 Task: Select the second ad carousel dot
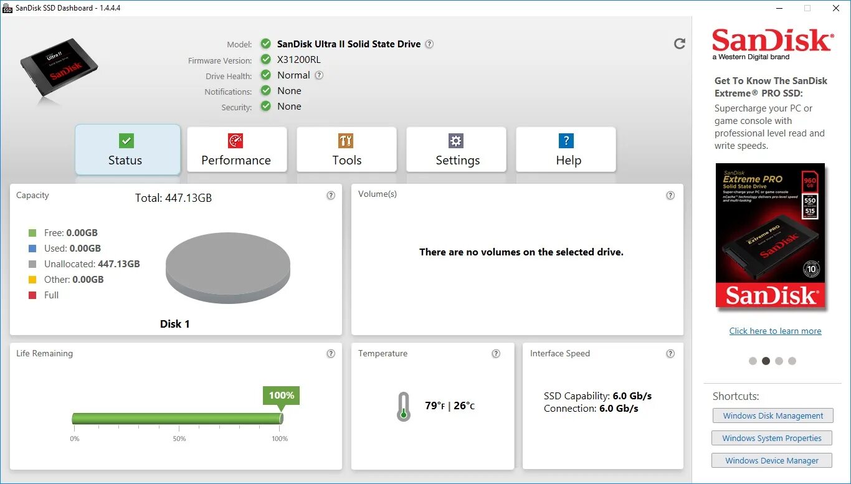pyautogui.click(x=766, y=361)
